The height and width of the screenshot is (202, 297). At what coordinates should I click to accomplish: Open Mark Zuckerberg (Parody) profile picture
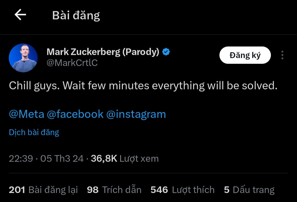tap(23, 58)
